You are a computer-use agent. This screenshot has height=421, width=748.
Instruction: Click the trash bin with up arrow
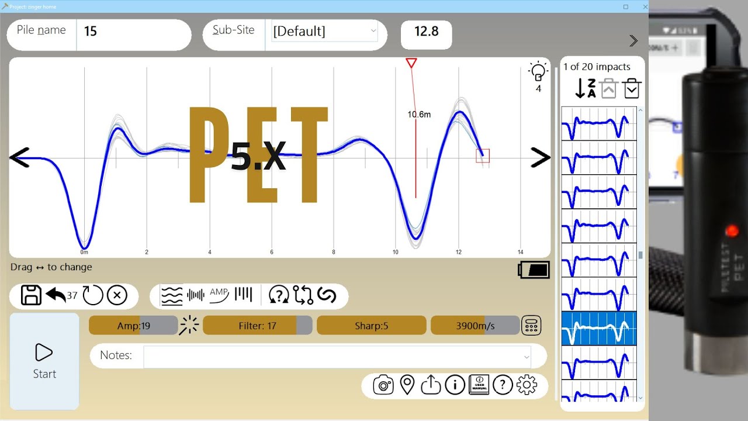(609, 88)
